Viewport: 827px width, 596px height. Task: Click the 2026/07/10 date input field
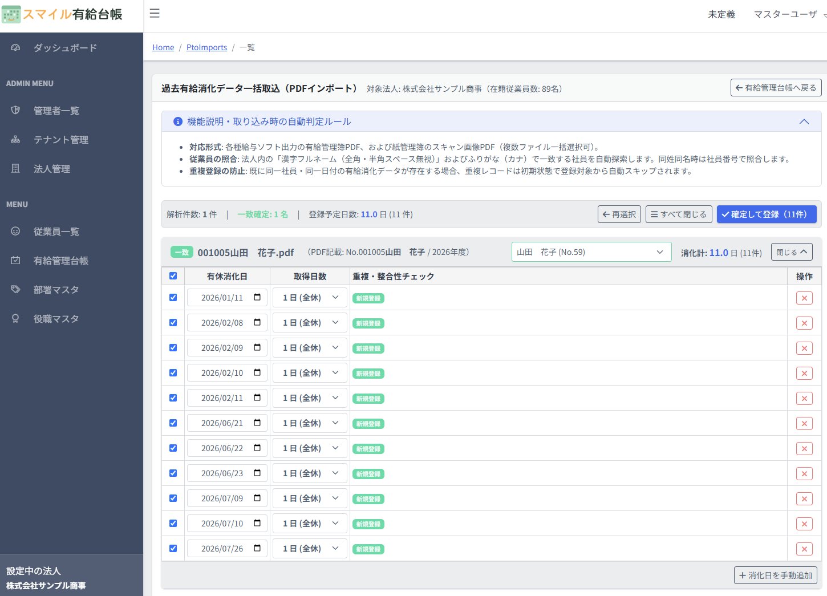pos(227,524)
